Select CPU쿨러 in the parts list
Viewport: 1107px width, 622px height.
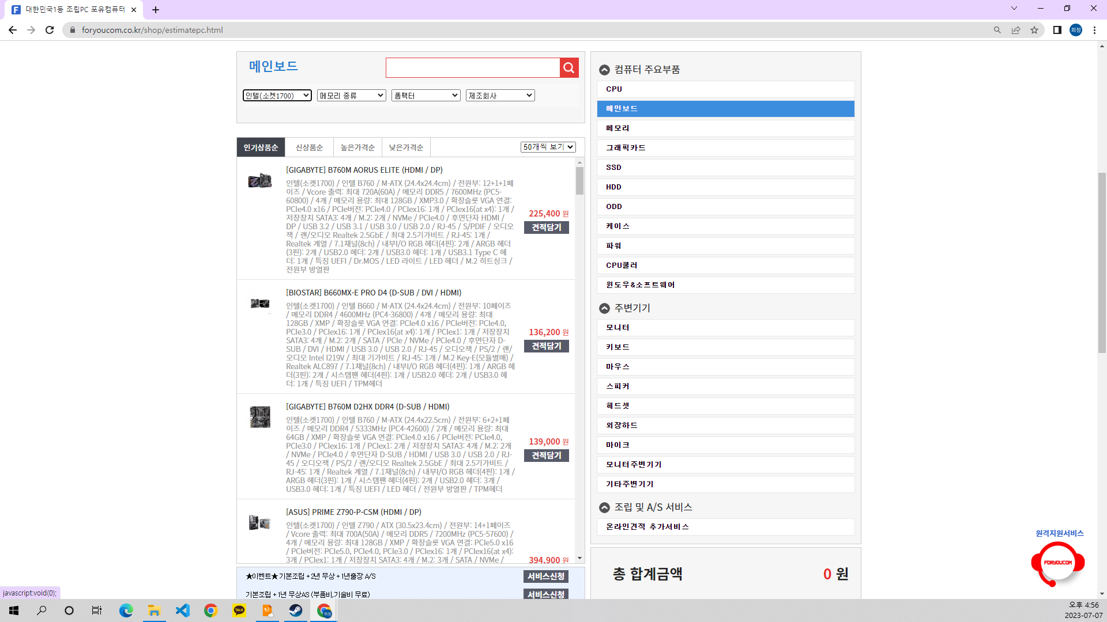point(725,266)
